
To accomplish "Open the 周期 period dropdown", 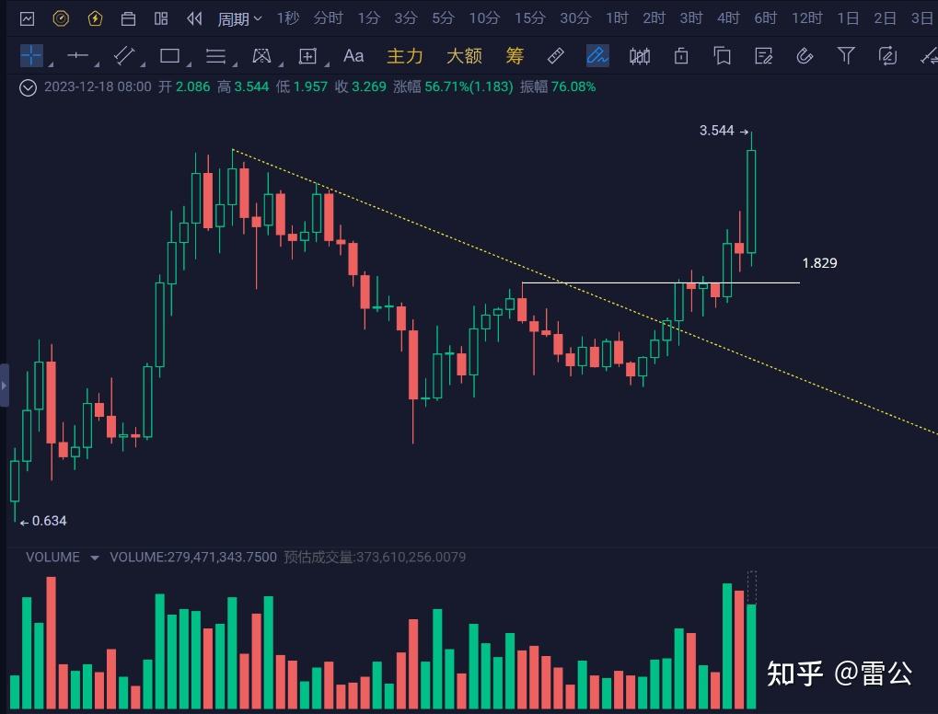I will pos(239,19).
